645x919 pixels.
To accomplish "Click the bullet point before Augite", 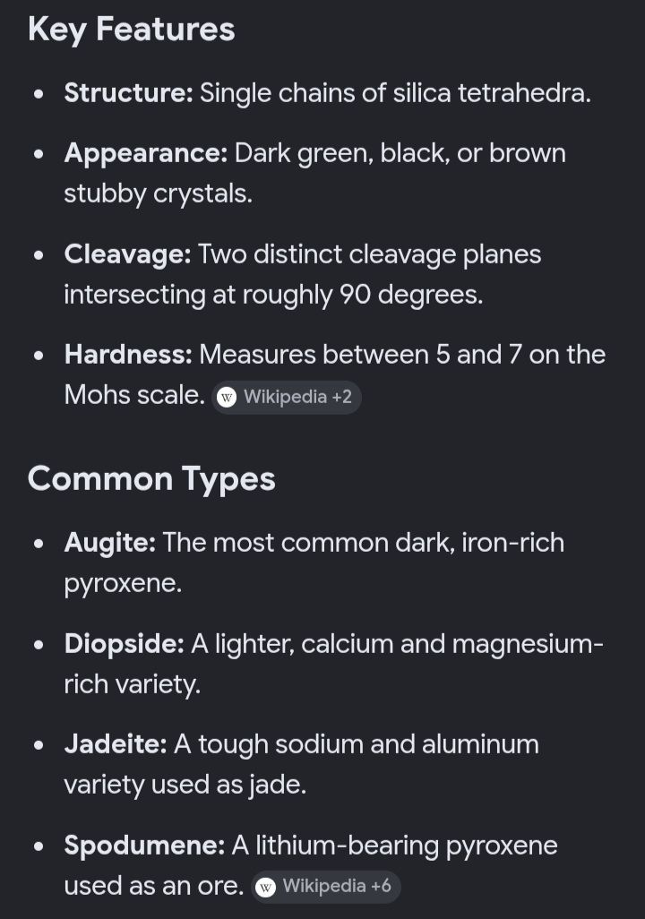I will (x=39, y=544).
